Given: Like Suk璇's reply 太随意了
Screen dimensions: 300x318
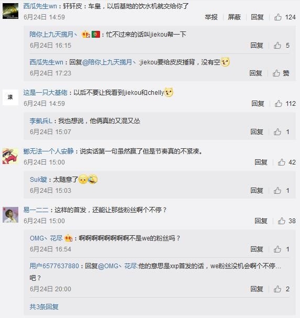Looking at the screenshot, I should [x=281, y=191].
